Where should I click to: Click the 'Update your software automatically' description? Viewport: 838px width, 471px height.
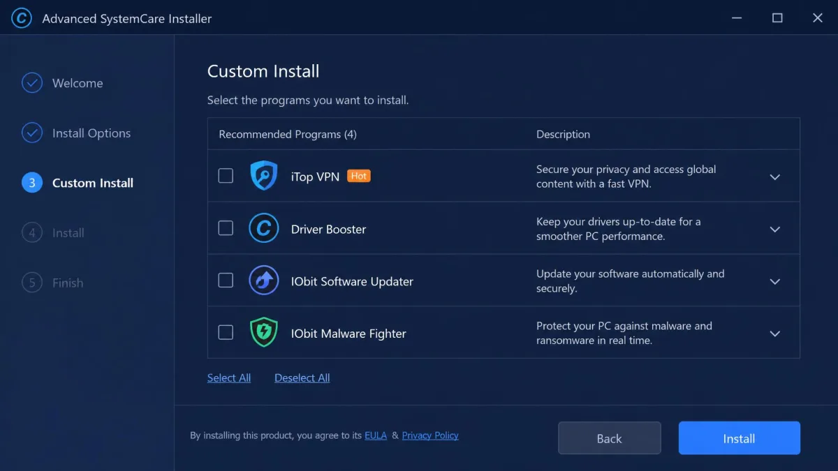coord(631,281)
